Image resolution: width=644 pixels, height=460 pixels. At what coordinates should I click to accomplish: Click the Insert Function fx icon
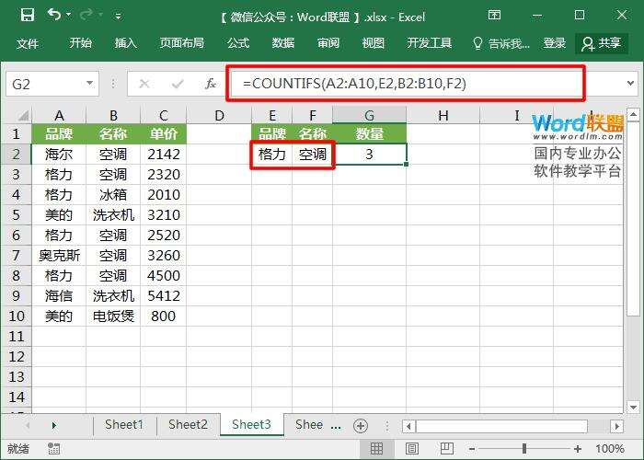click(x=211, y=84)
